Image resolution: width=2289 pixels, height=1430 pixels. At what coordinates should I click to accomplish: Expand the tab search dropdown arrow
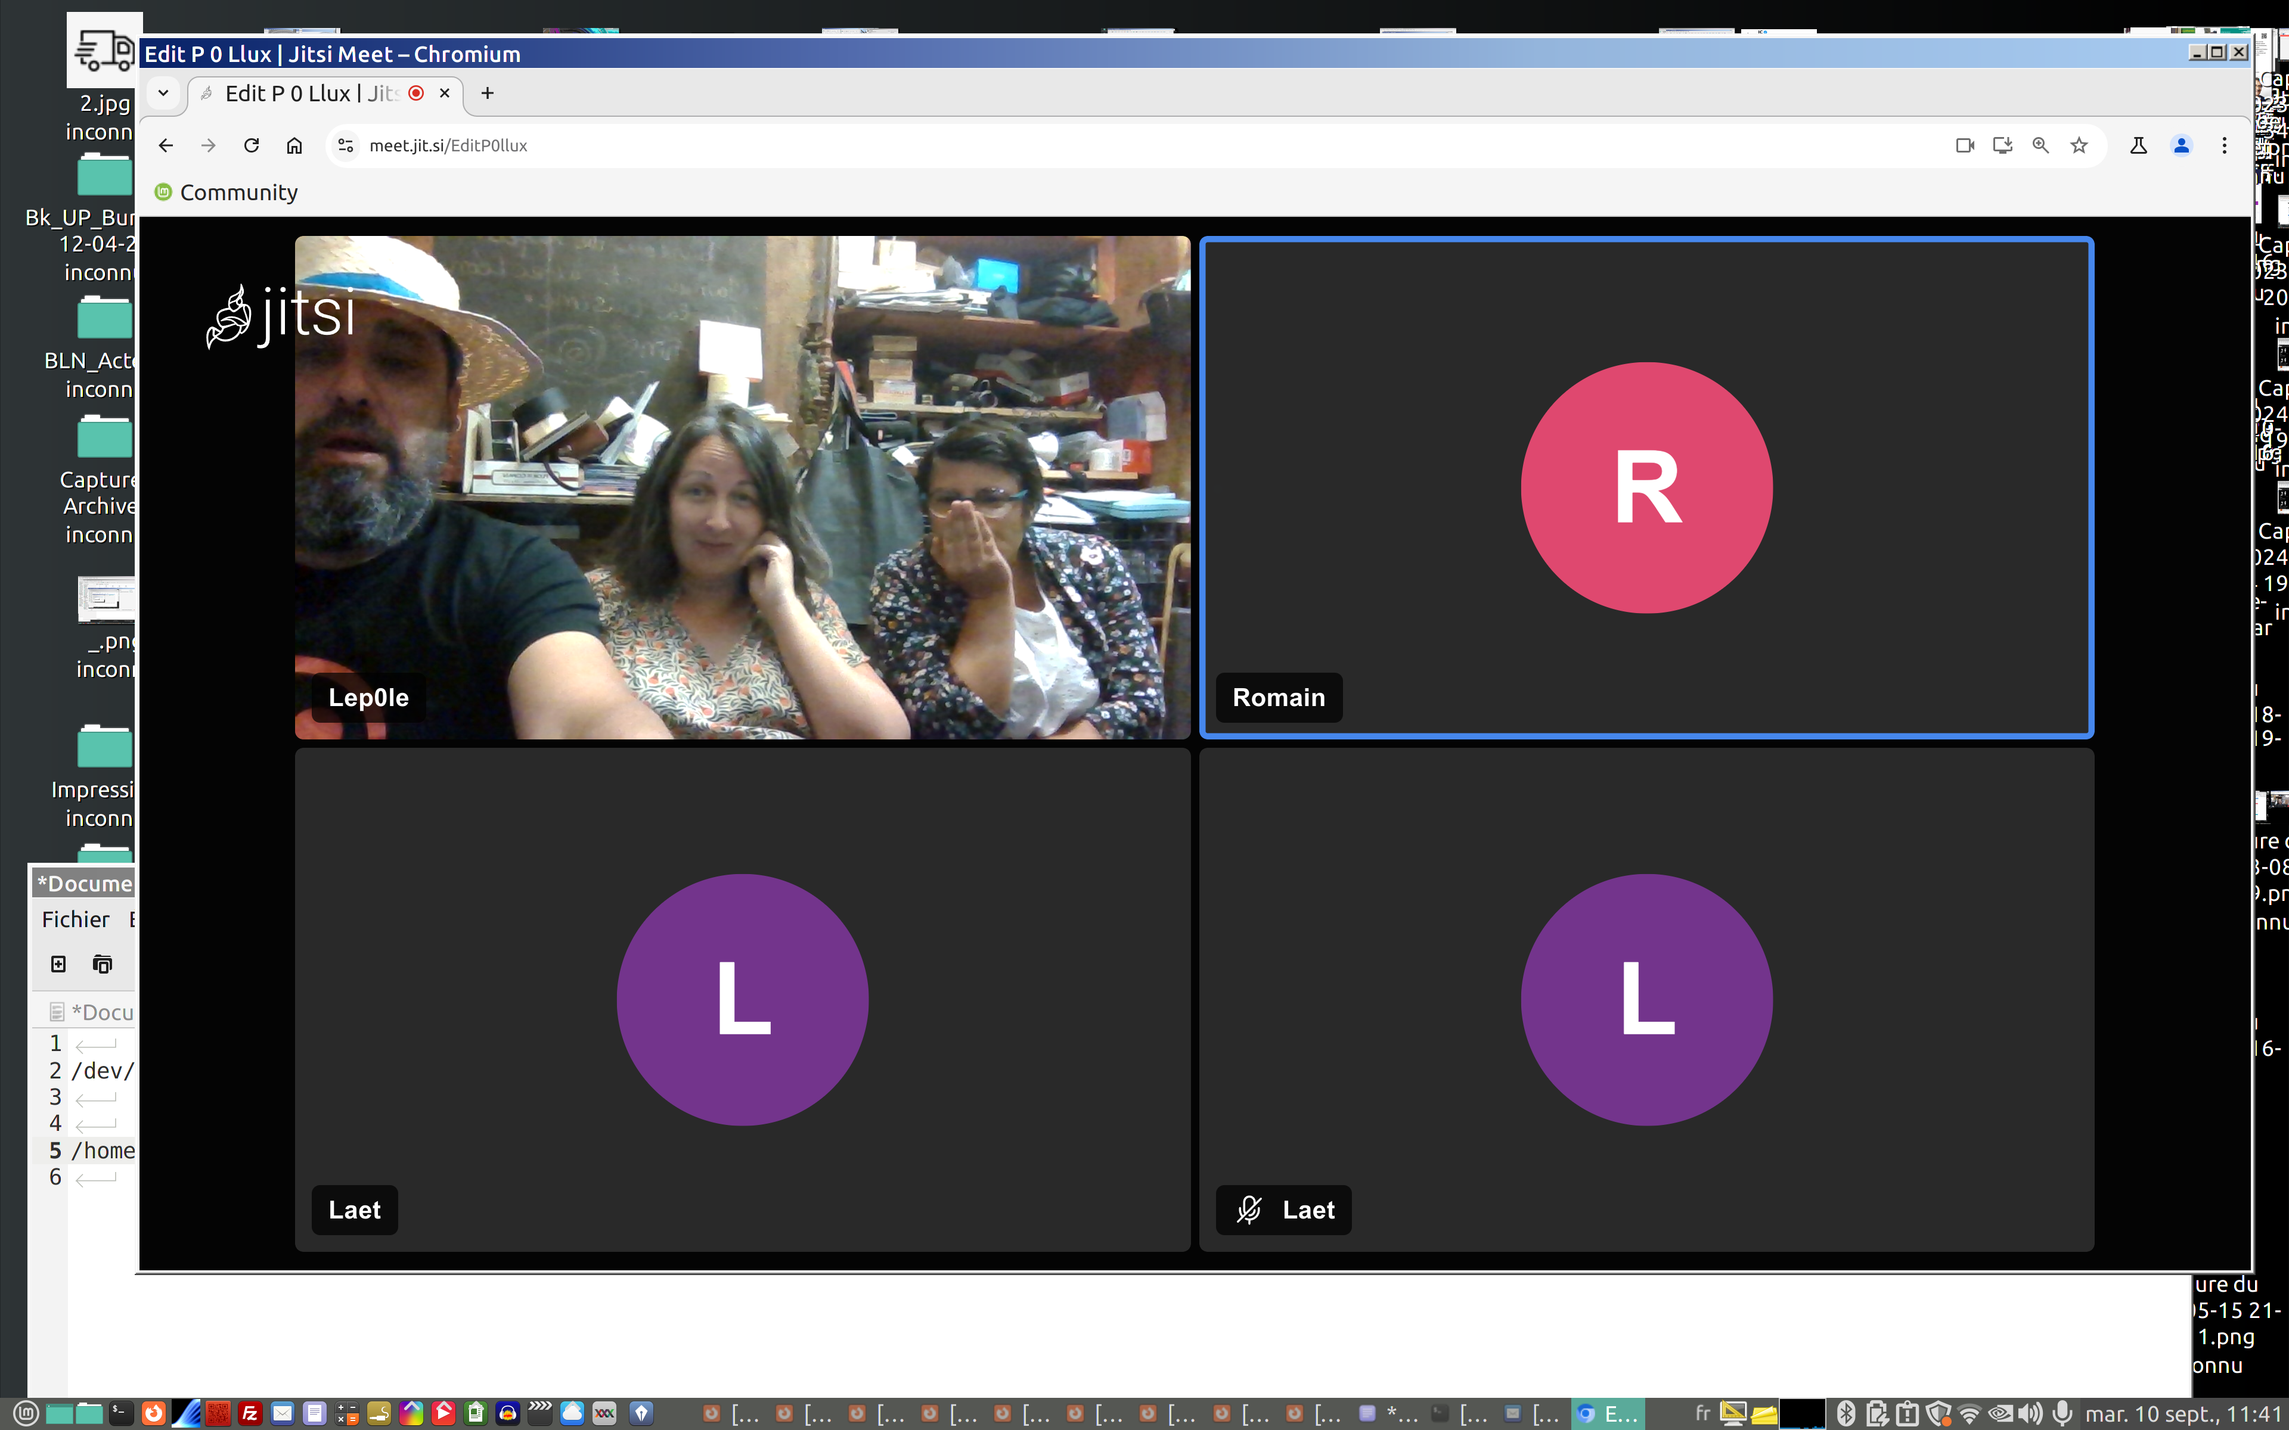164,93
